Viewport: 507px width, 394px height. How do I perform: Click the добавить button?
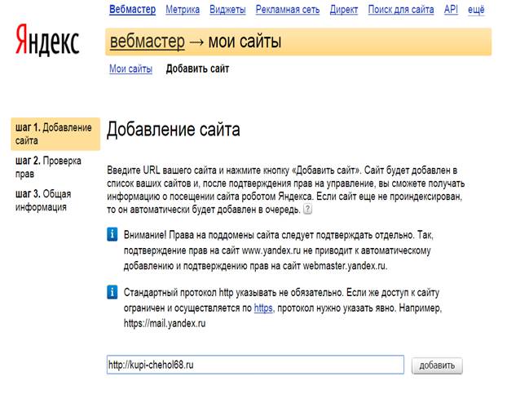(437, 365)
